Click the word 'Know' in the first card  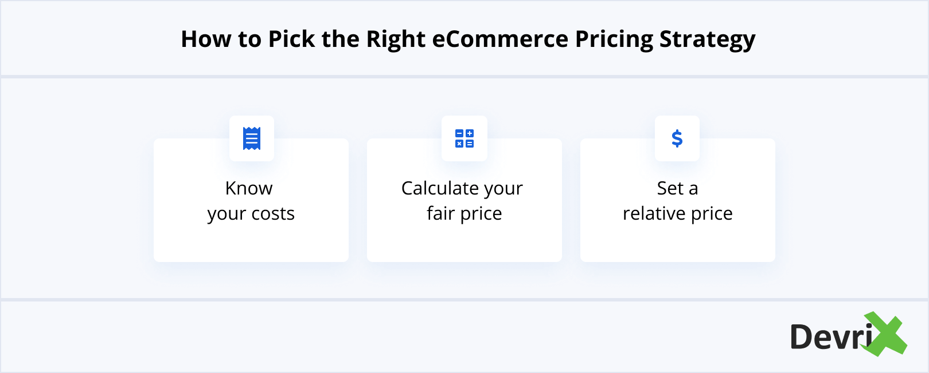pos(249,188)
